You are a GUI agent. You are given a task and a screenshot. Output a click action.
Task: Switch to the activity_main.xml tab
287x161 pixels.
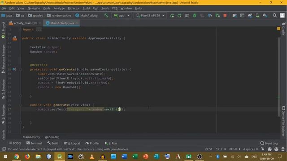point(25,23)
